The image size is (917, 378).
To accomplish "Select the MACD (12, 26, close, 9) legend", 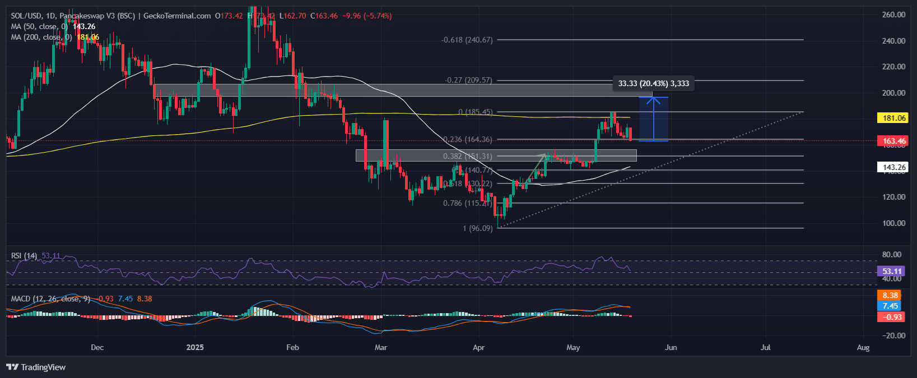I will tap(50, 299).
